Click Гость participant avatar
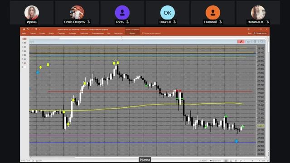 coord(122,13)
